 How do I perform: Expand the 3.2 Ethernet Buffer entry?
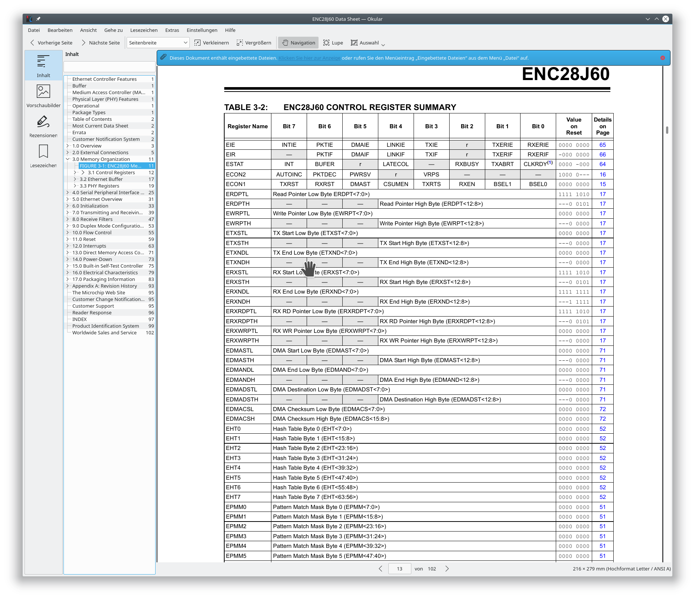pyautogui.click(x=75, y=179)
